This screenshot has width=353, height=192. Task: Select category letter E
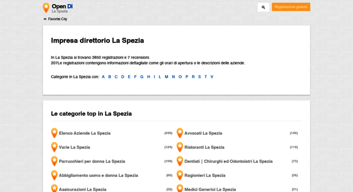tap(129, 77)
